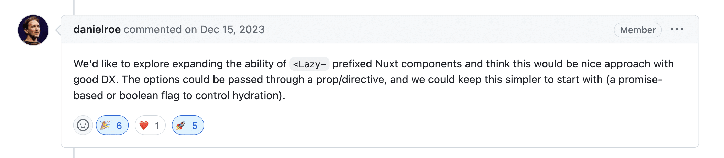Click the party popper emoji icon
Screen dimensions: 724x158
click(105, 126)
